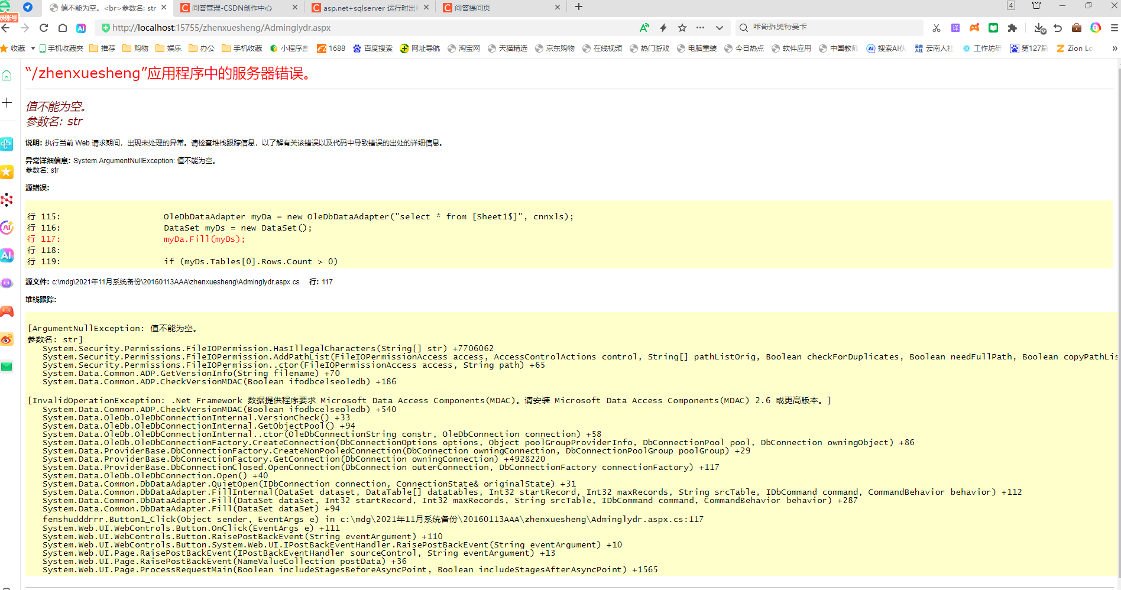This screenshot has height=590, width=1121.
Task: Select the 值不能为空 error page tab
Action: 108,8
